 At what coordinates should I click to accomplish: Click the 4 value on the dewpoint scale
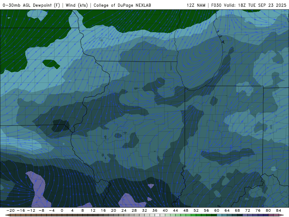point(72,210)
